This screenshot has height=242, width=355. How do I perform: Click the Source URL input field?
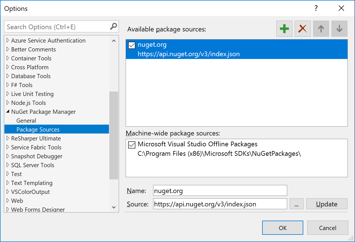coord(220,204)
